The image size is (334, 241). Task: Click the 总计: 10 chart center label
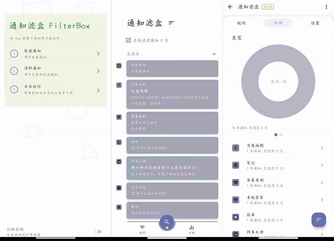(278, 82)
